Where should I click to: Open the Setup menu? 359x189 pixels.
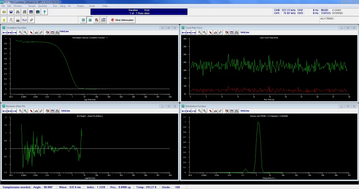tap(63, 6)
